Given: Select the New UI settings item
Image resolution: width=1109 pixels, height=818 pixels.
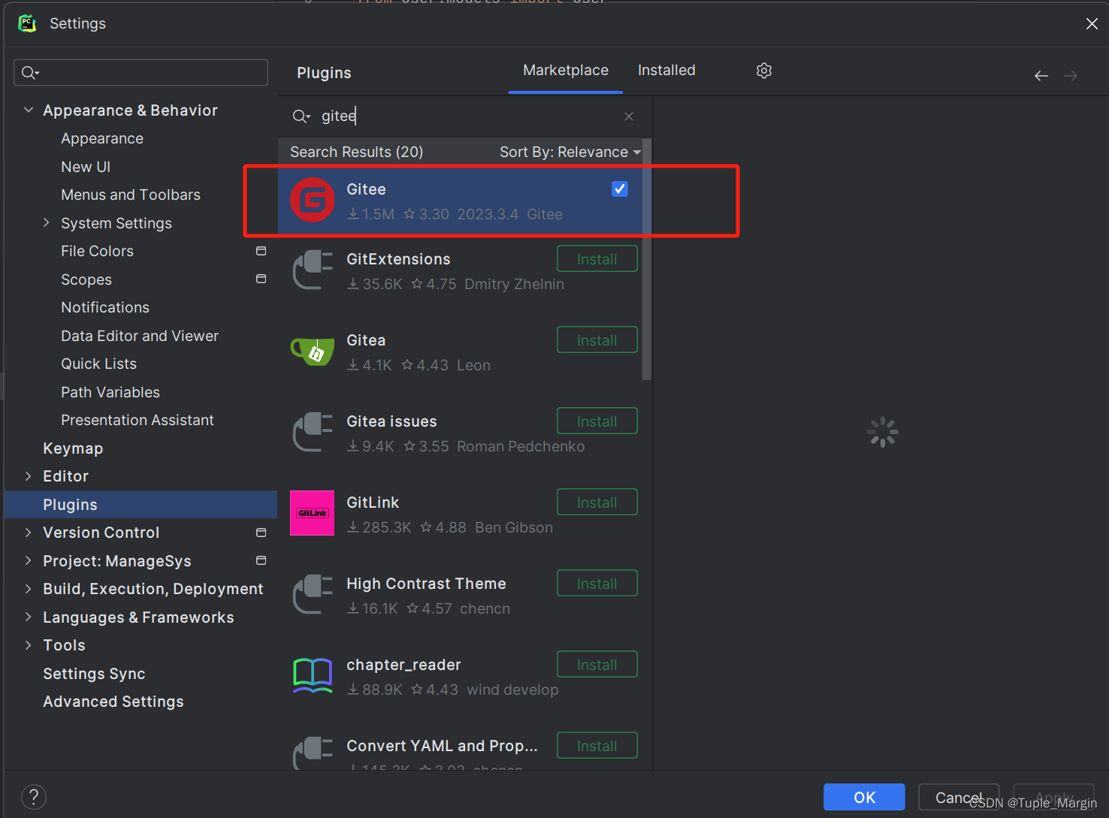Looking at the screenshot, I should (x=86, y=167).
